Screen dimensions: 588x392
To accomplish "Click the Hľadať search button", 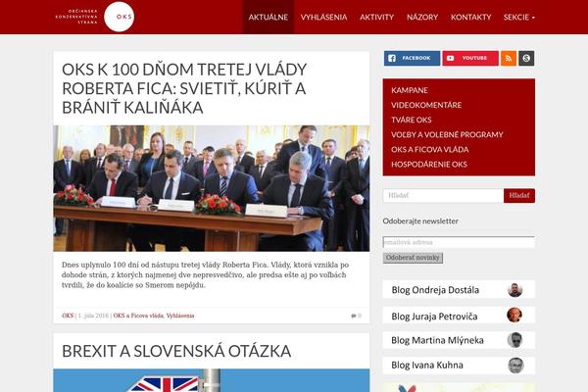I will [519, 195].
